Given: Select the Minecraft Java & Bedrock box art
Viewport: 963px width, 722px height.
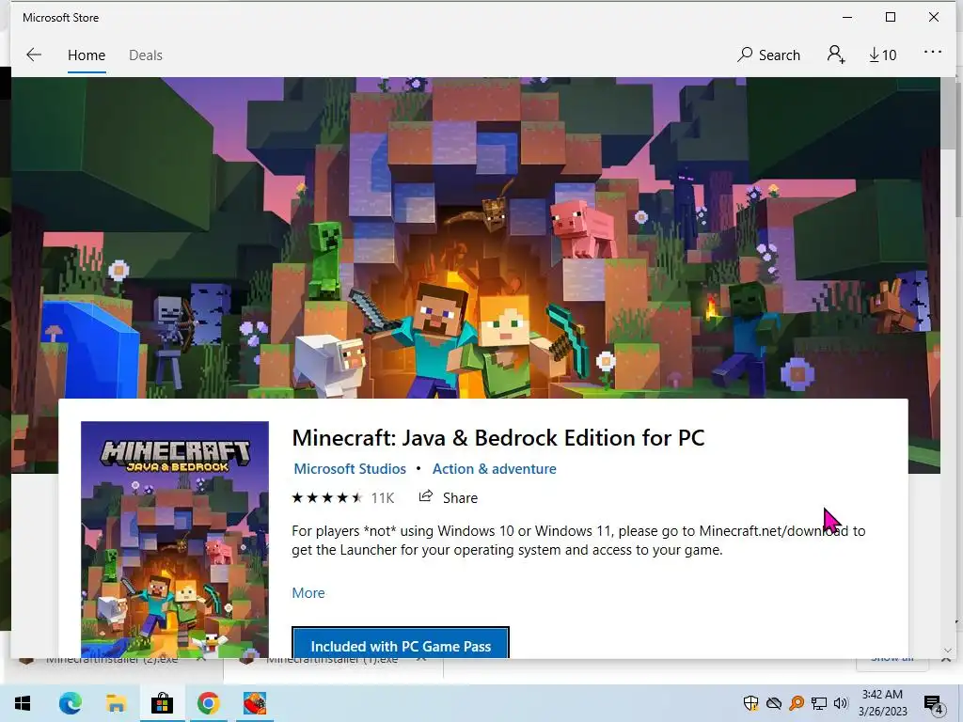Looking at the screenshot, I should coord(175,540).
